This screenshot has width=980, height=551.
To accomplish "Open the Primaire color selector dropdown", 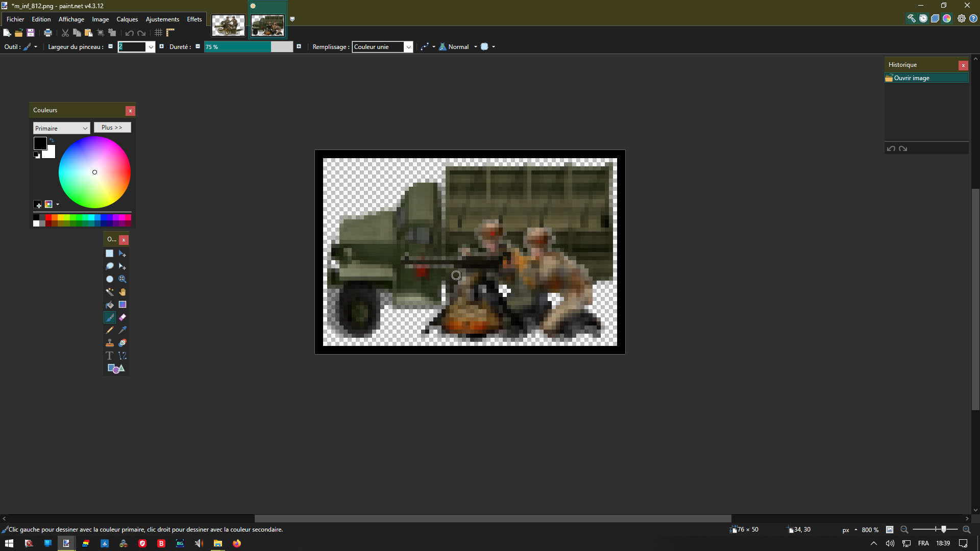I will [x=61, y=128].
